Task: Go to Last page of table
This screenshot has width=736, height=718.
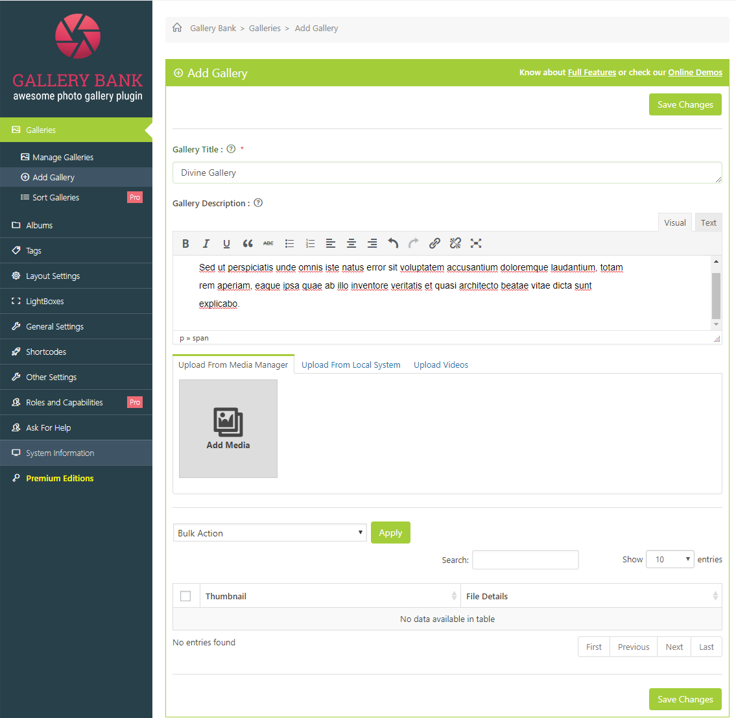Action: coord(706,647)
